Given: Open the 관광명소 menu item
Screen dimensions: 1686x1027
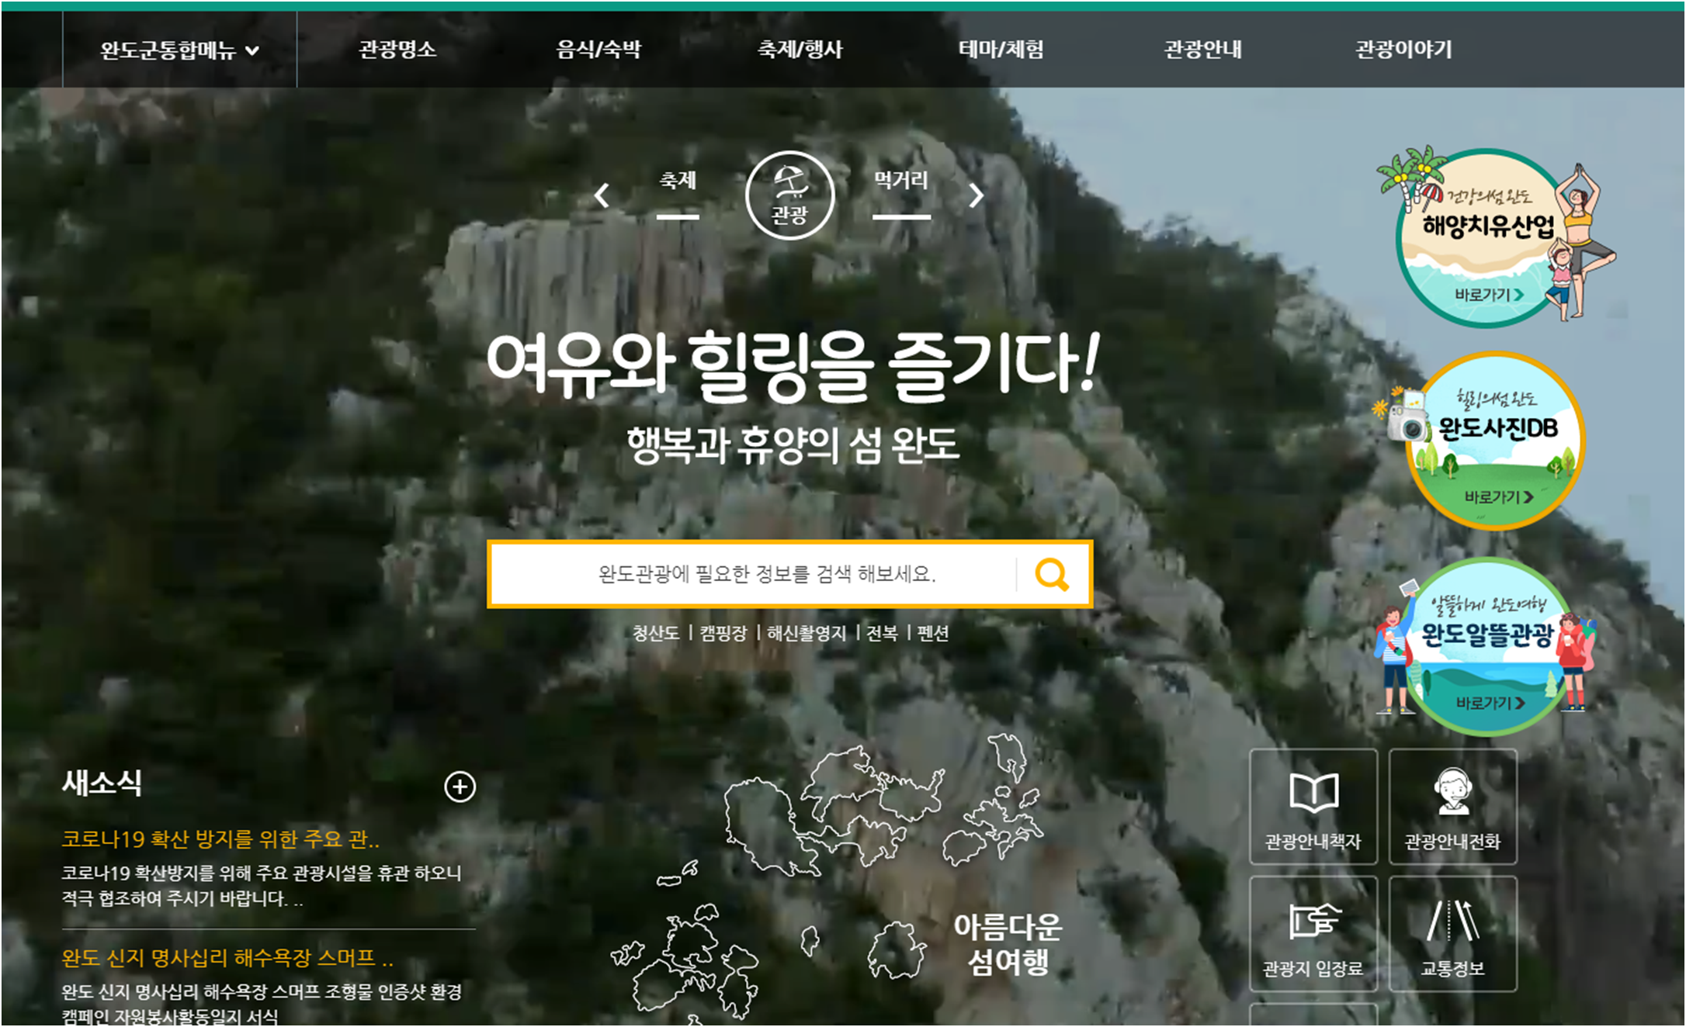Looking at the screenshot, I should pos(397,50).
